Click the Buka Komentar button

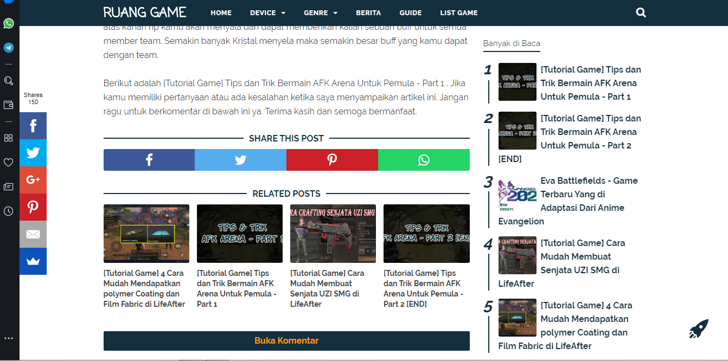pos(286,341)
